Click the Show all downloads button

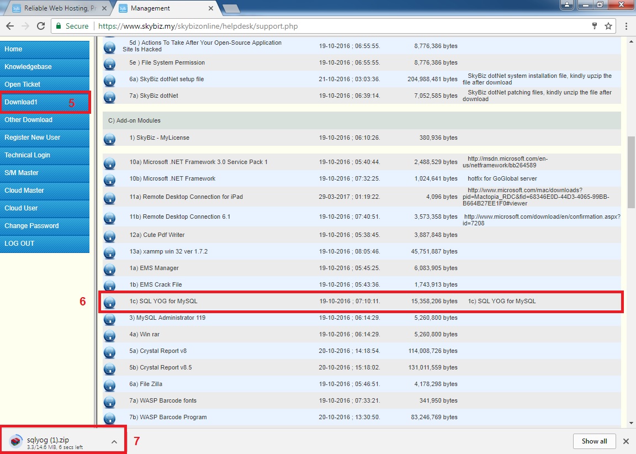click(x=594, y=441)
